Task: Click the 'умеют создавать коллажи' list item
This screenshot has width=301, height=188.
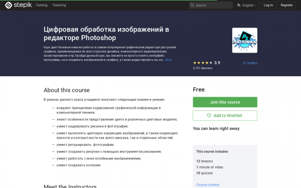Action: click(x=79, y=165)
